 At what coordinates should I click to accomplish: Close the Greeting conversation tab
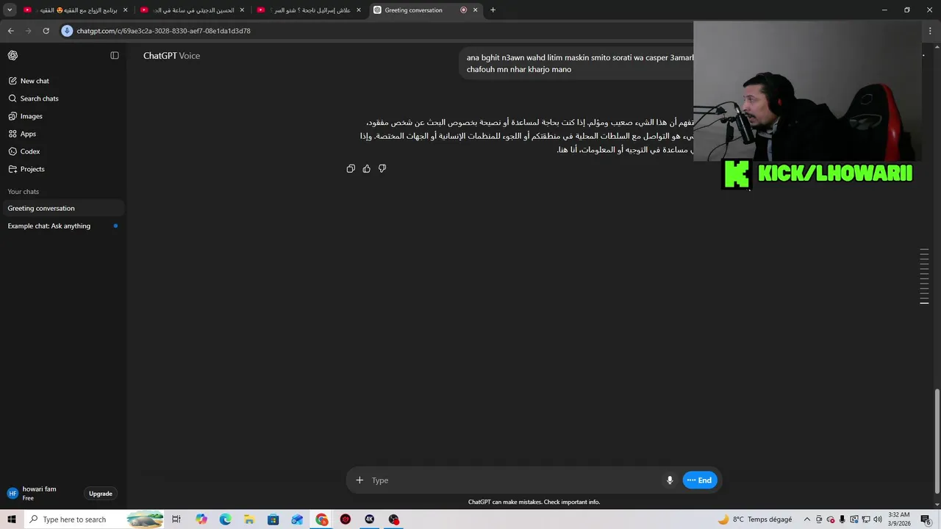pyautogui.click(x=476, y=10)
